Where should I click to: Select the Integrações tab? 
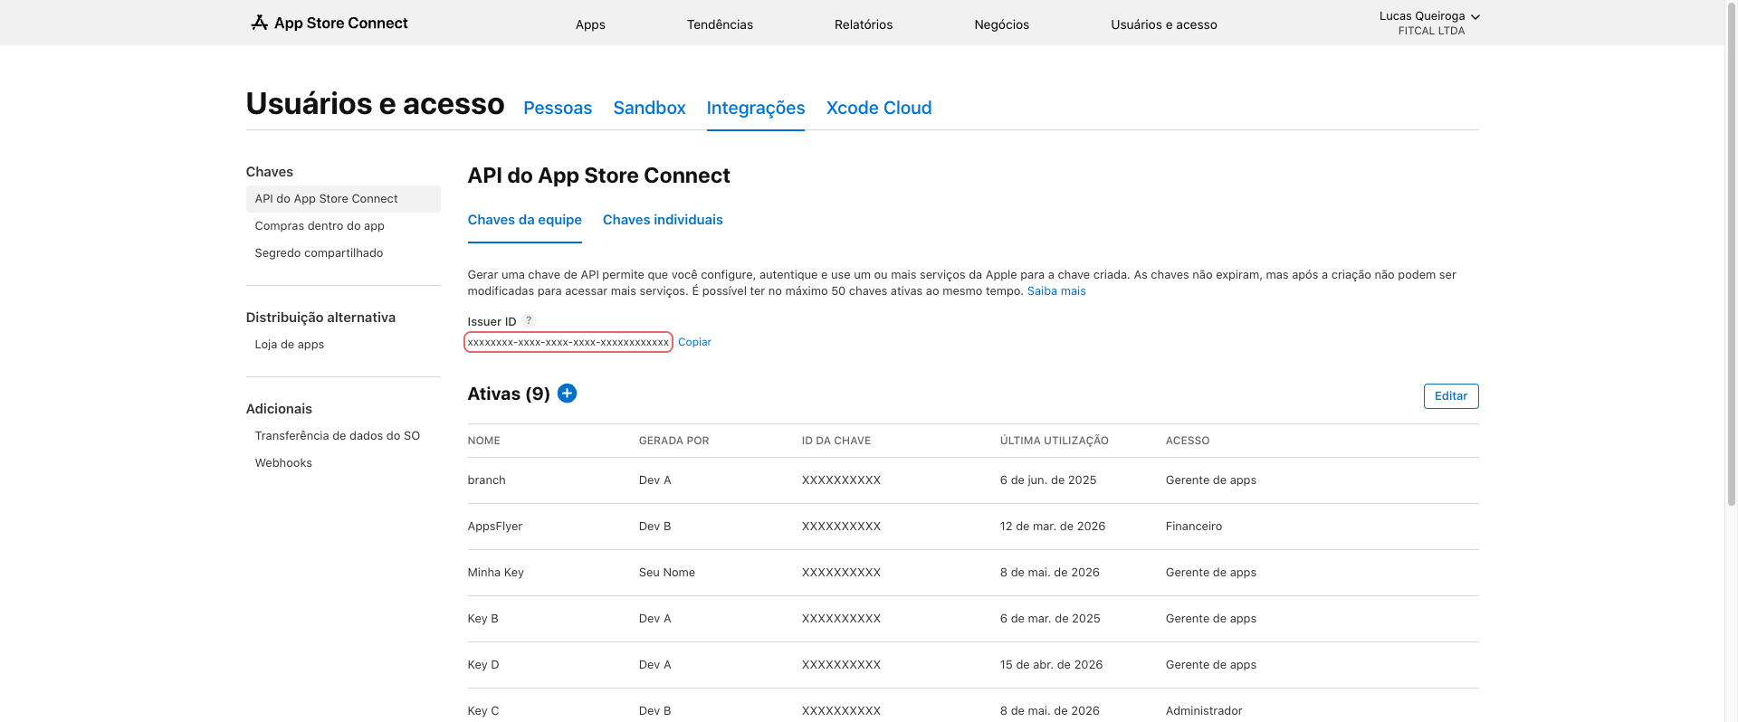(756, 108)
